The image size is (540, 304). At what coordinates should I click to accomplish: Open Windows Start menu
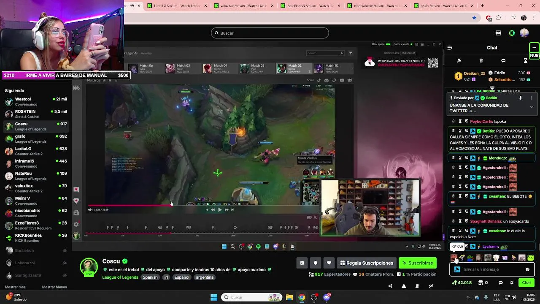(x=214, y=297)
